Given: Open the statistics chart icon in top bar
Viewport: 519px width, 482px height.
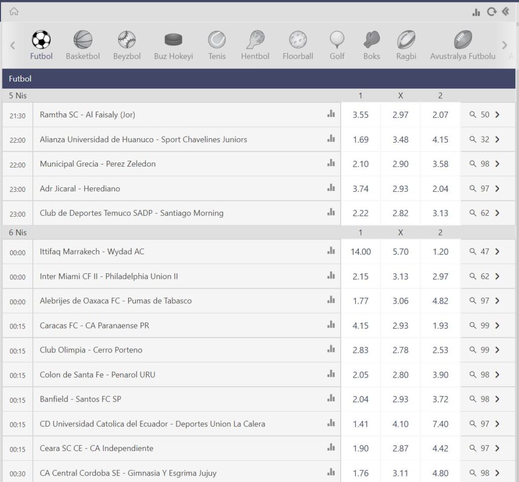Looking at the screenshot, I should pos(476,12).
